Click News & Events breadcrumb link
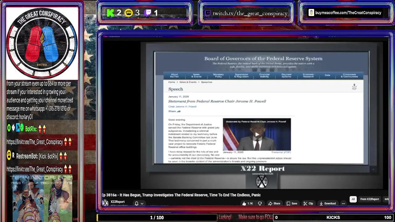The image size is (395, 222). pos(188,82)
